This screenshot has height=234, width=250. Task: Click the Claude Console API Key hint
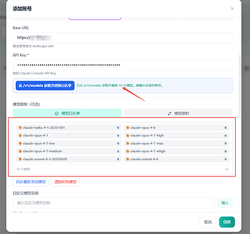coord(34,73)
